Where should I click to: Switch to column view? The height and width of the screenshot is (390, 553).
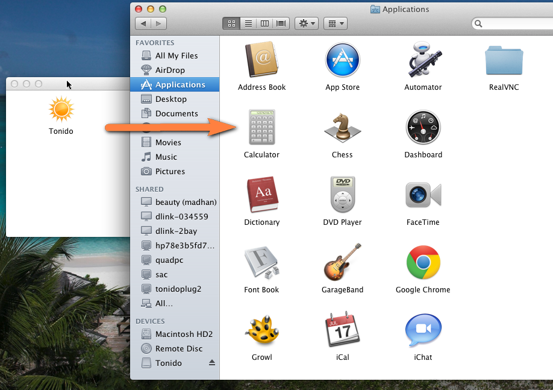(x=264, y=24)
